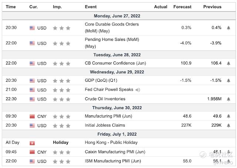Open Initial Jobless Claims event

coord(105,125)
